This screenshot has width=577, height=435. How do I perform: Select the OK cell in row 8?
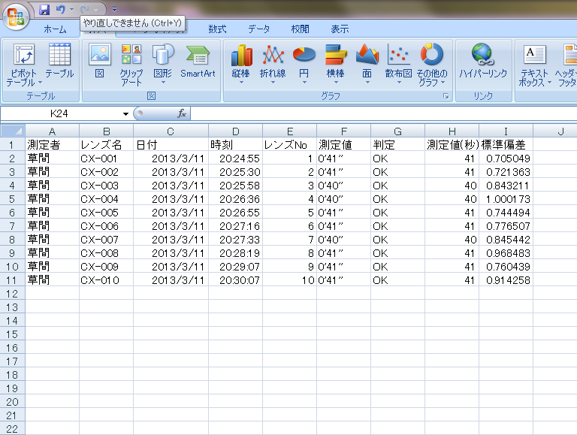[x=397, y=240]
